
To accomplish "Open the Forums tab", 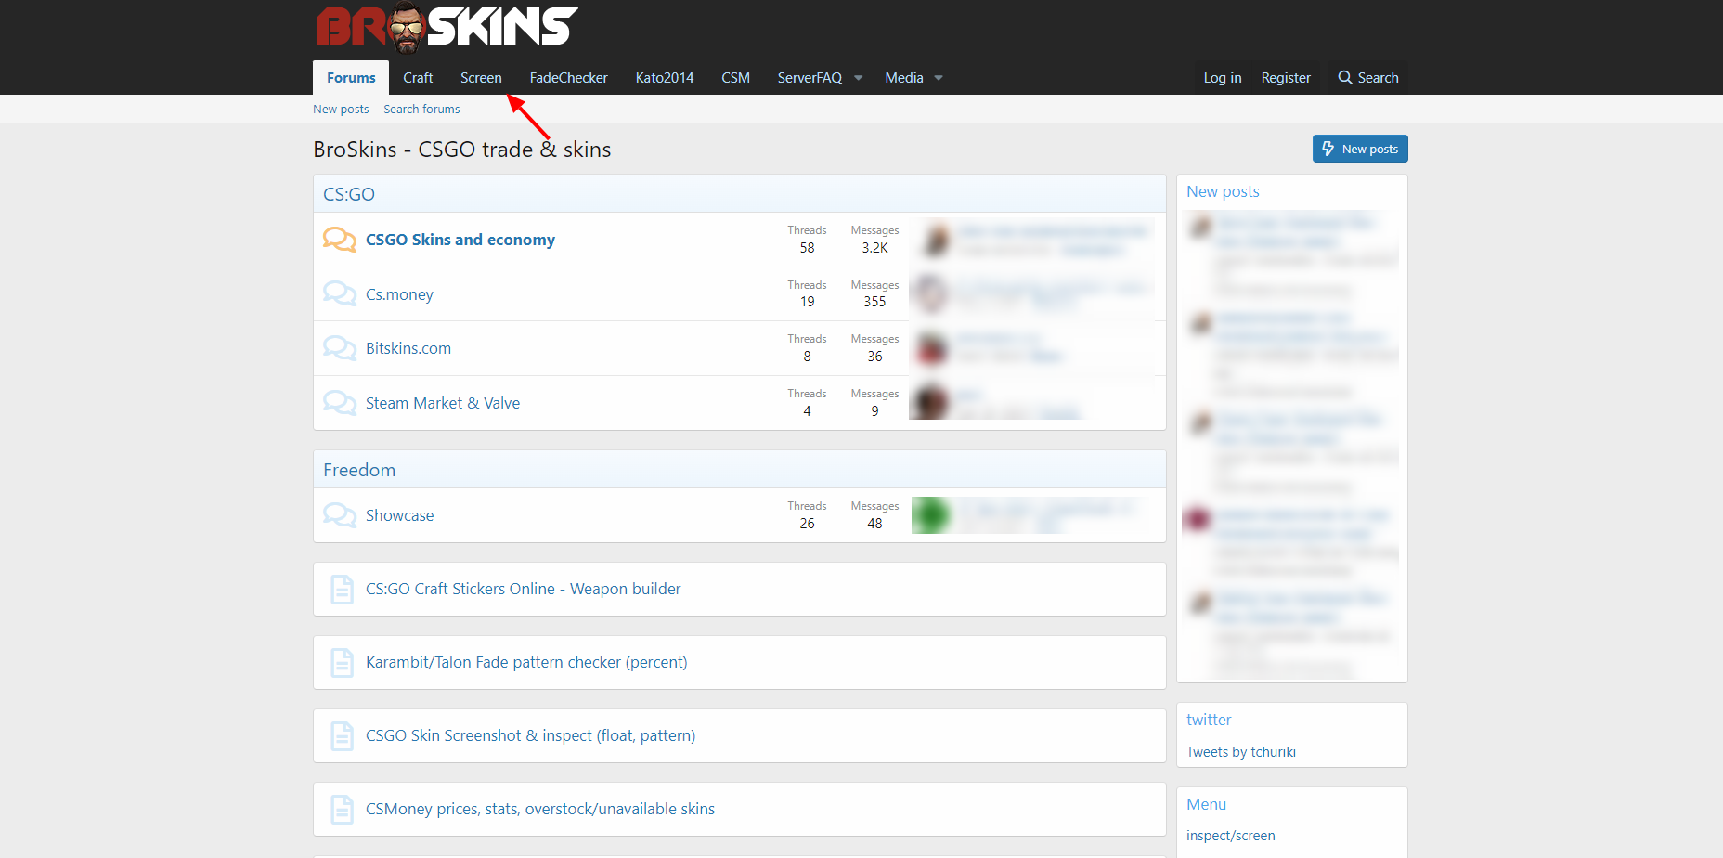I will (x=351, y=78).
